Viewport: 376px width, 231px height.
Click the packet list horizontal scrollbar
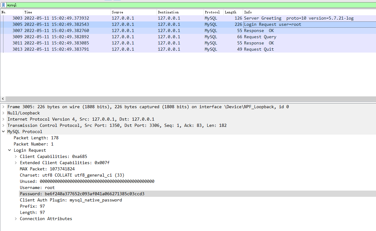(187, 98)
